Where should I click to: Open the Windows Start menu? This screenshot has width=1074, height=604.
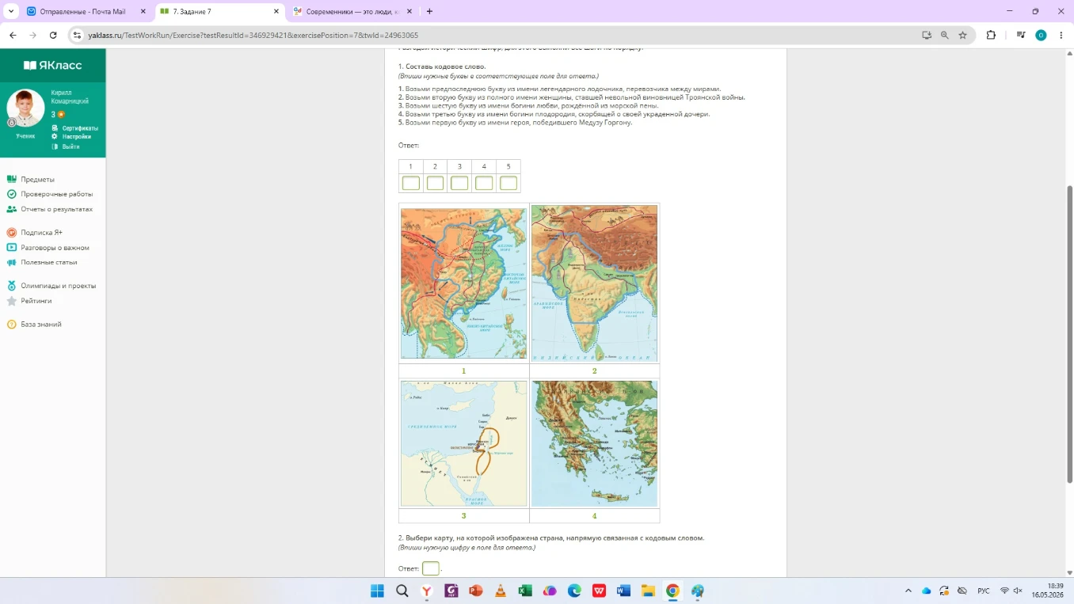[x=377, y=591]
